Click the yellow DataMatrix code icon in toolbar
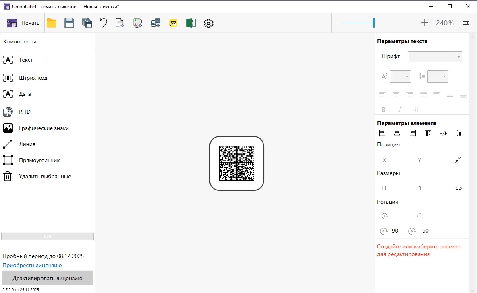This screenshot has height=293, width=477. tap(173, 23)
